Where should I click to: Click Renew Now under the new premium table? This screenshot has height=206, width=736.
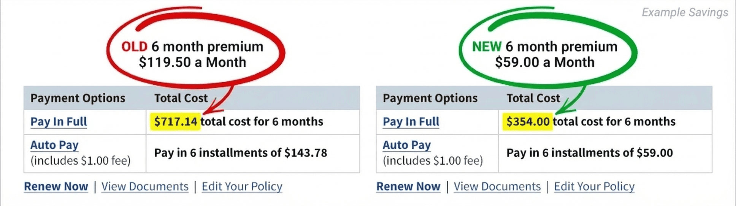(408, 186)
